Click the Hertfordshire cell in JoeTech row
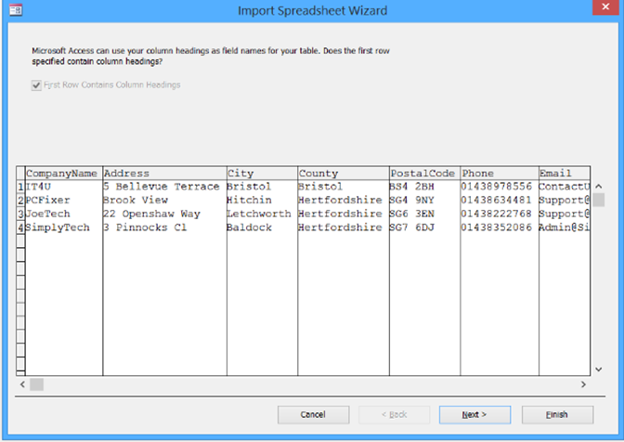Image resolution: width=624 pixels, height=442 pixels. 344,214
